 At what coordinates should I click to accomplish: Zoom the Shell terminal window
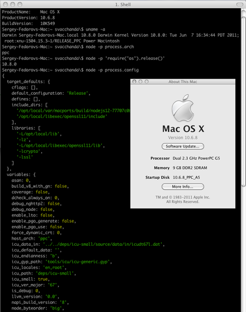pyautogui.click(x=20, y=4)
